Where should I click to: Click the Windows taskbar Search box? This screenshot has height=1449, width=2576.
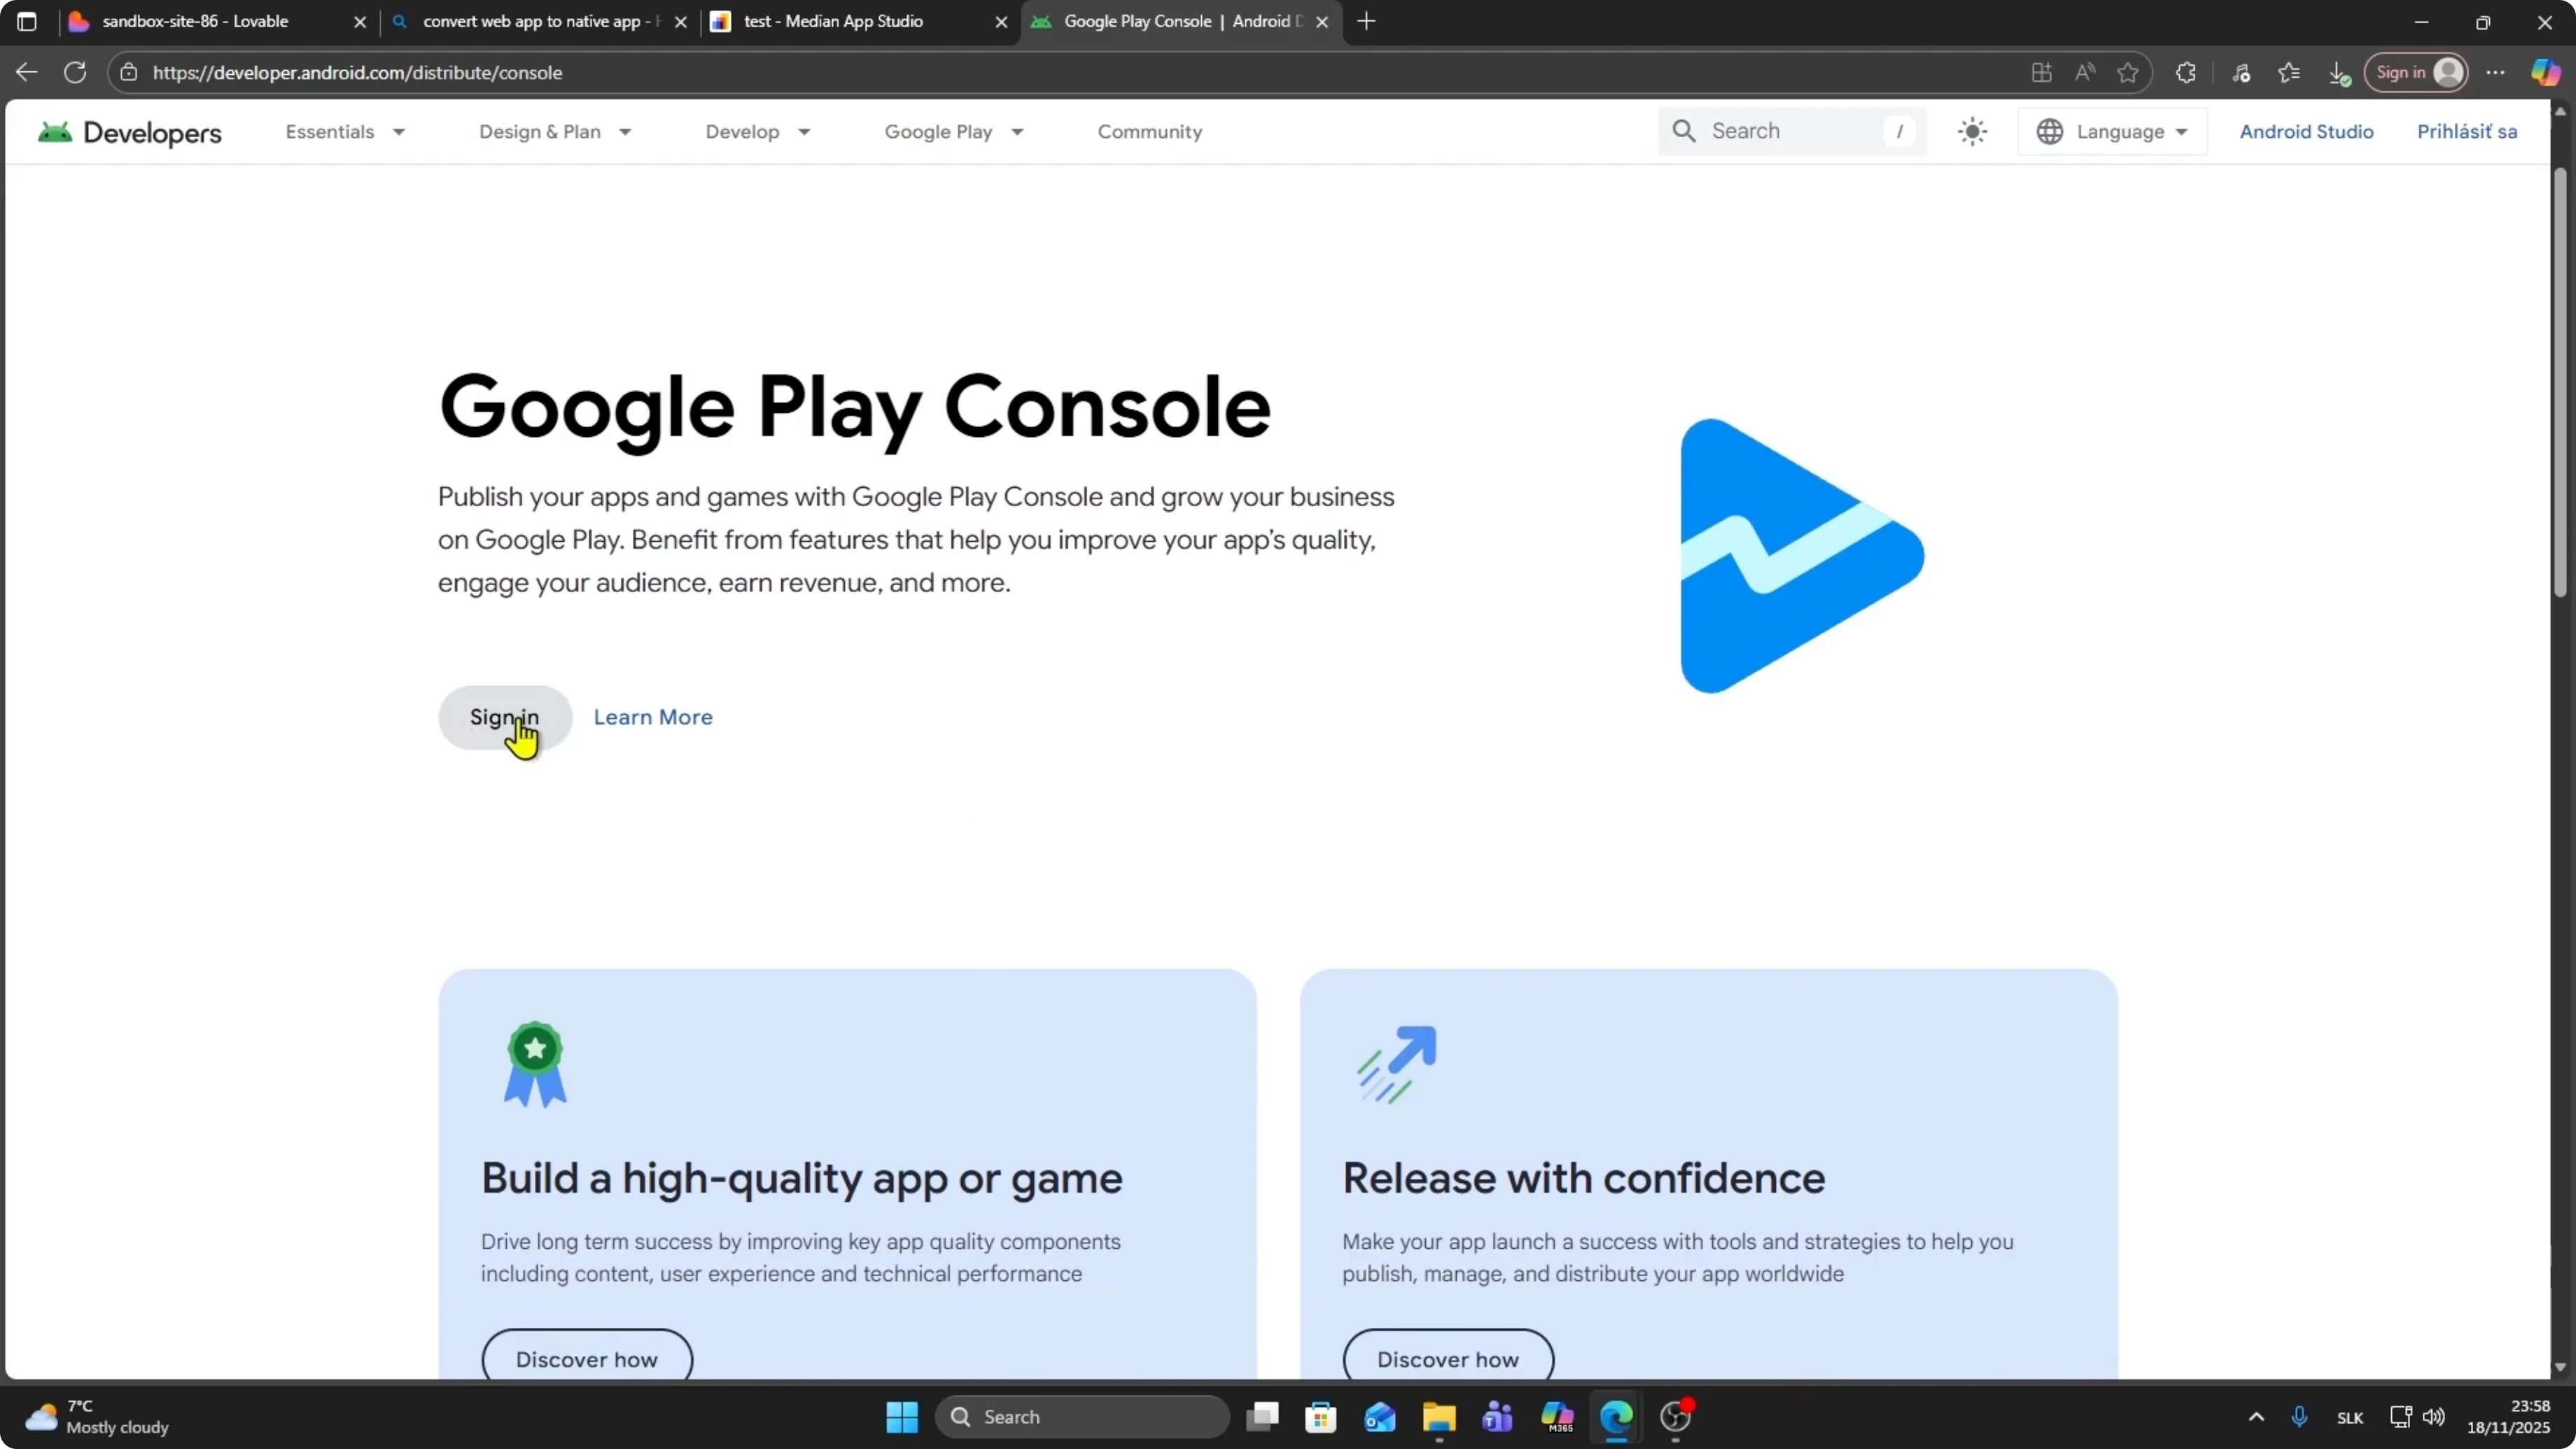pyautogui.click(x=1082, y=1417)
